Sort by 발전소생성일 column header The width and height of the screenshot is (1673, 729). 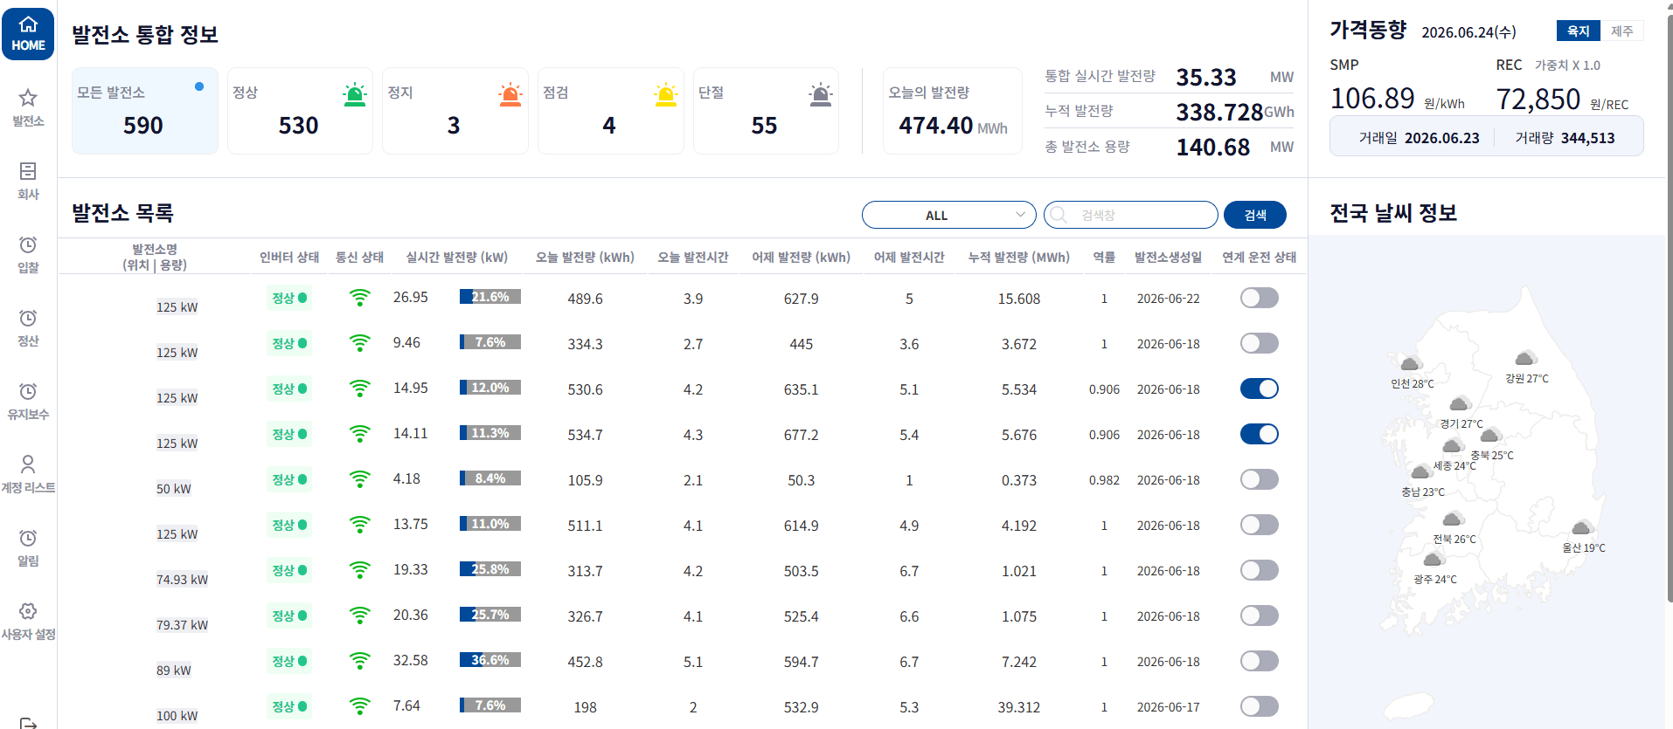(x=1168, y=257)
